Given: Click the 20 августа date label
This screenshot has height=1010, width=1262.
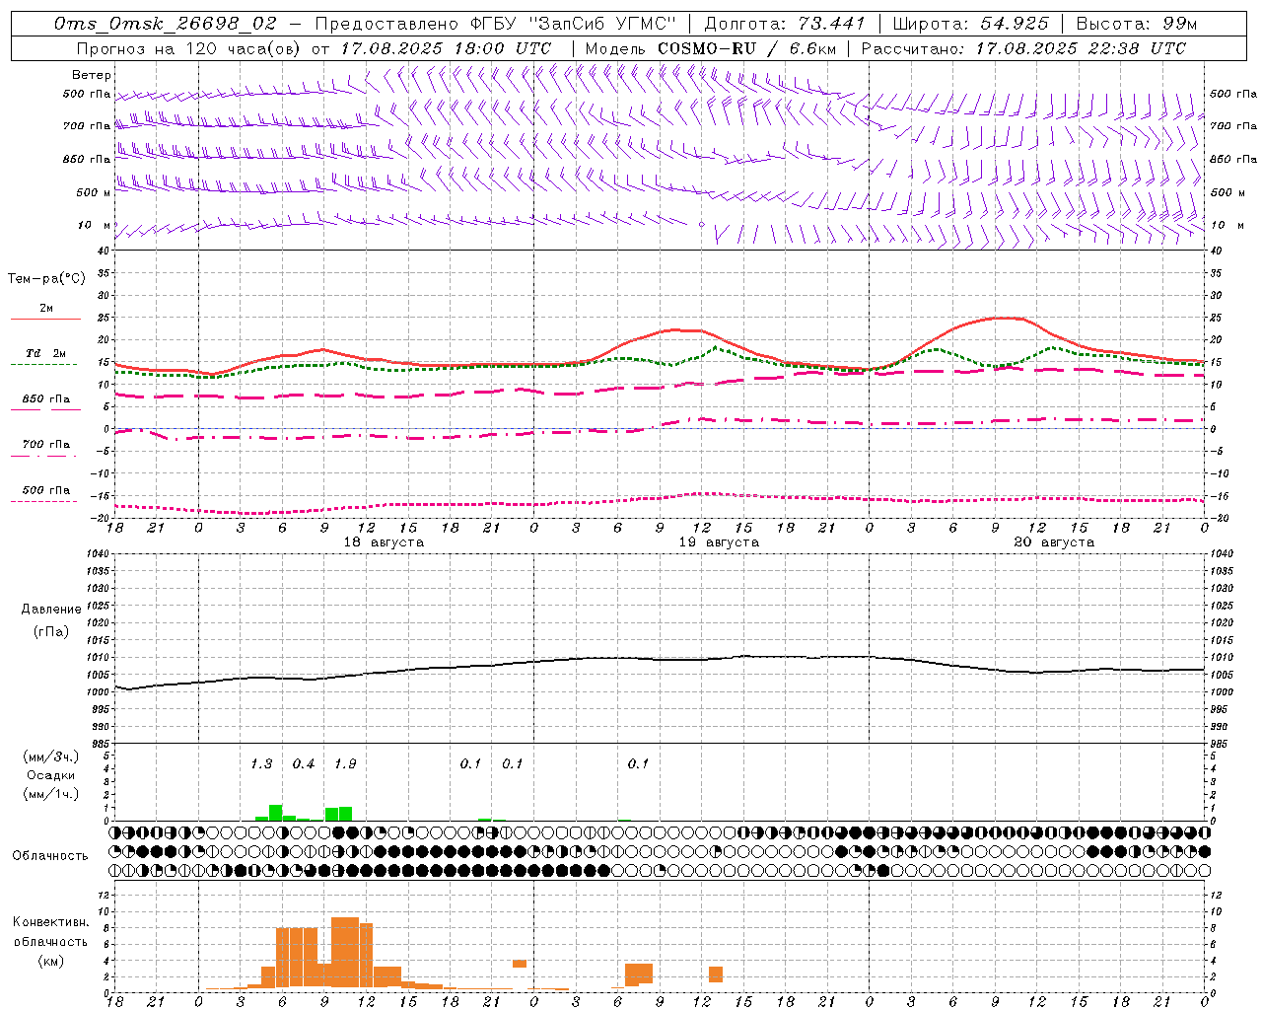Looking at the screenshot, I should 1054,542.
